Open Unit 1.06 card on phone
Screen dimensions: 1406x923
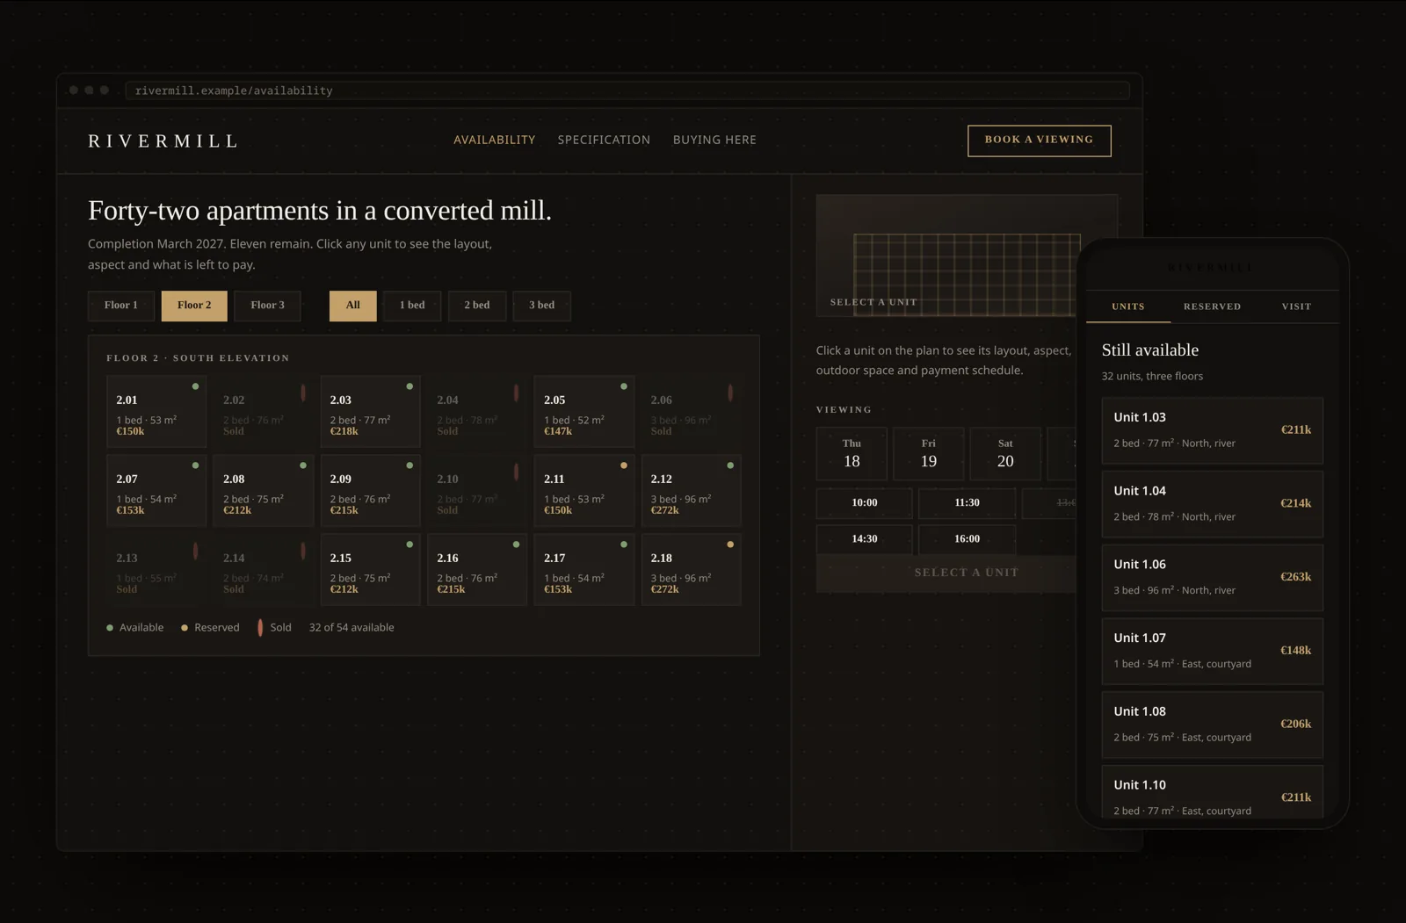(x=1212, y=578)
